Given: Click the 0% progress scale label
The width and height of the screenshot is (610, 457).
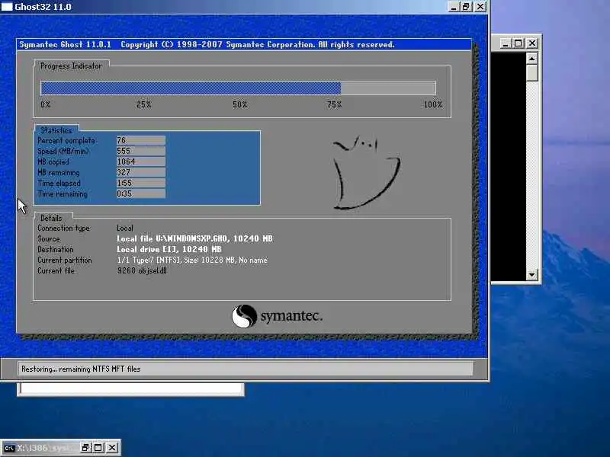Looking at the screenshot, I should (46, 104).
